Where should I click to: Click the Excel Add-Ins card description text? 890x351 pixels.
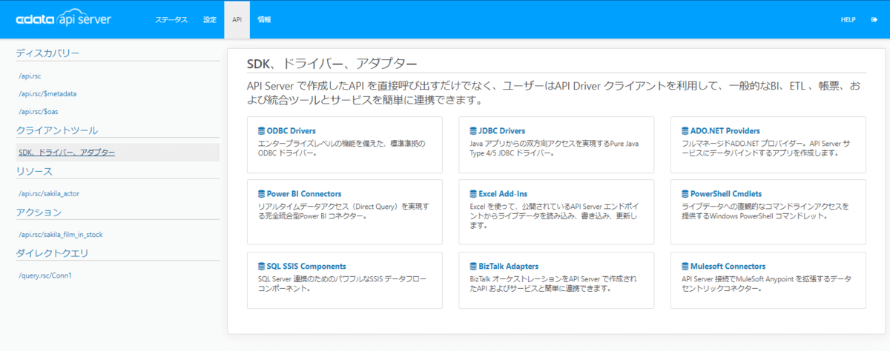click(554, 215)
